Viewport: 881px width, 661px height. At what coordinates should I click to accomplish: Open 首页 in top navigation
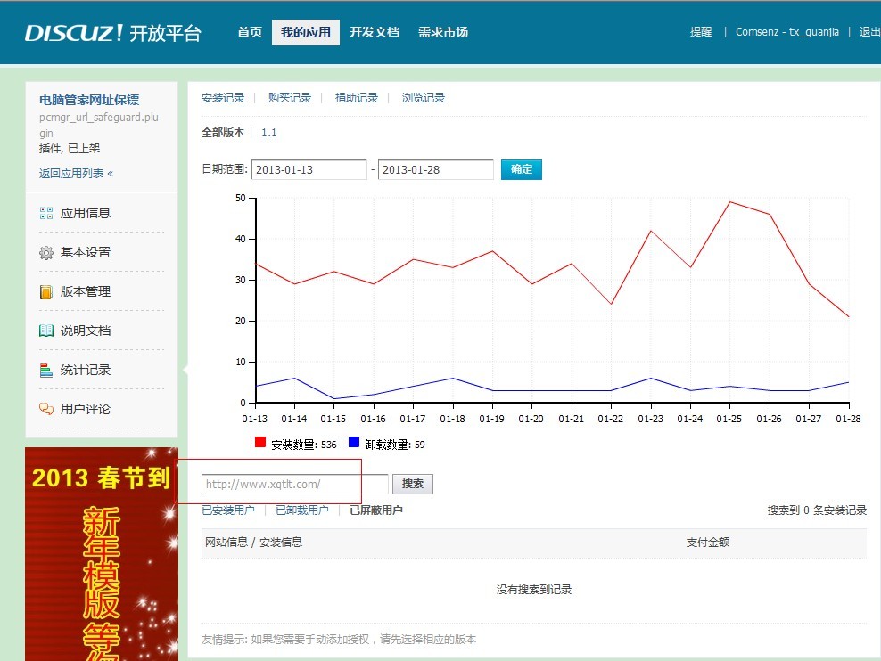click(x=250, y=32)
